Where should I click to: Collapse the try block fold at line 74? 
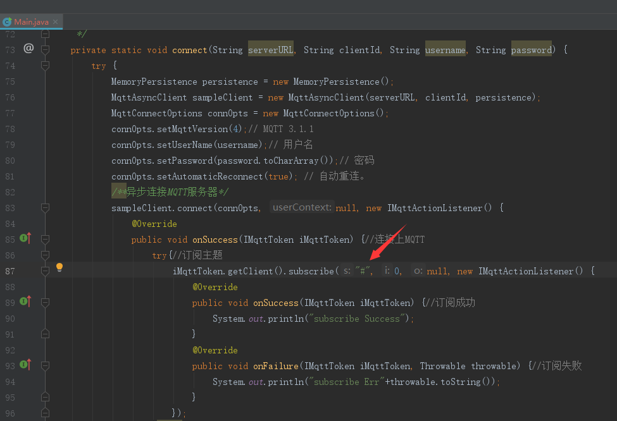coord(46,66)
